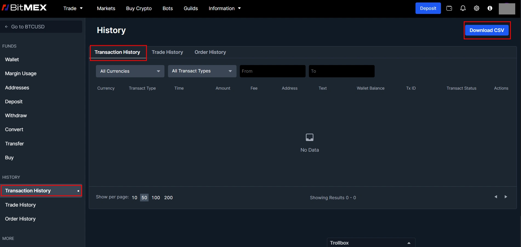521x247 pixels.
Task: Open Withdraw in sidebar
Action: click(x=16, y=116)
